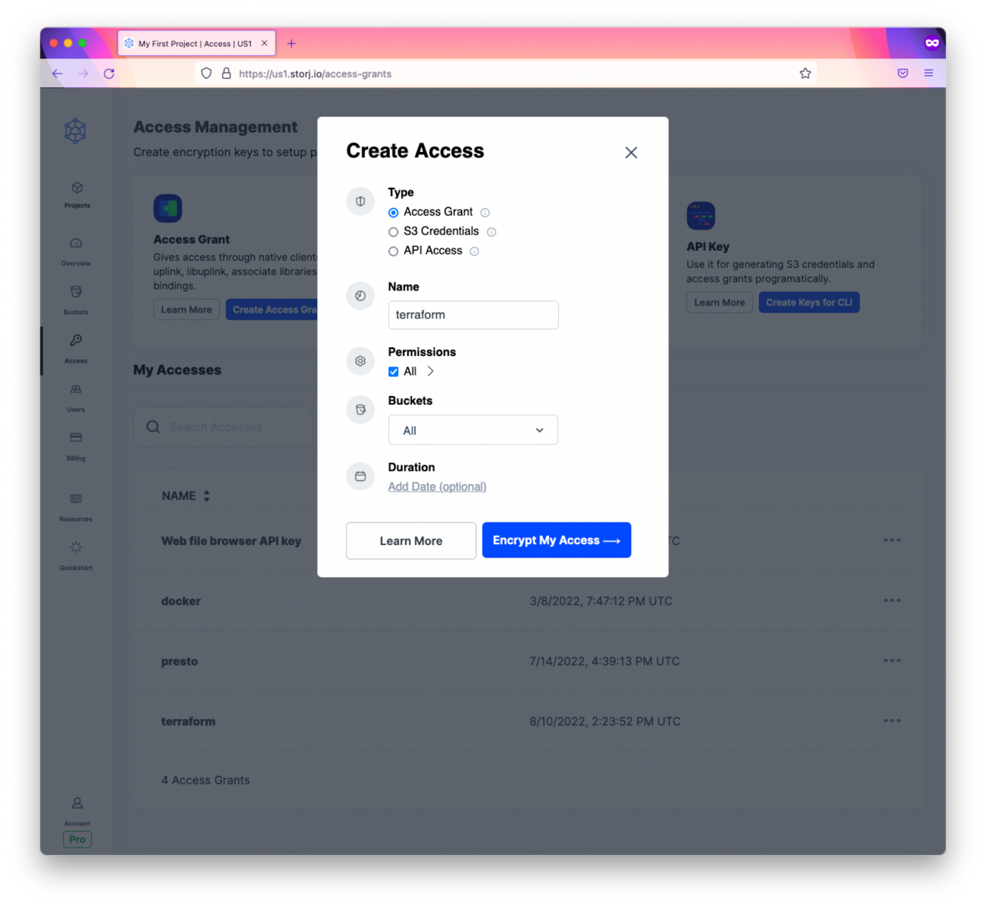The width and height of the screenshot is (986, 908).
Task: Click Encrypt My Access button
Action: tap(556, 540)
